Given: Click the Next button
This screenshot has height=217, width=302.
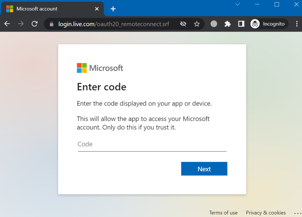Looking at the screenshot, I should (204, 169).
